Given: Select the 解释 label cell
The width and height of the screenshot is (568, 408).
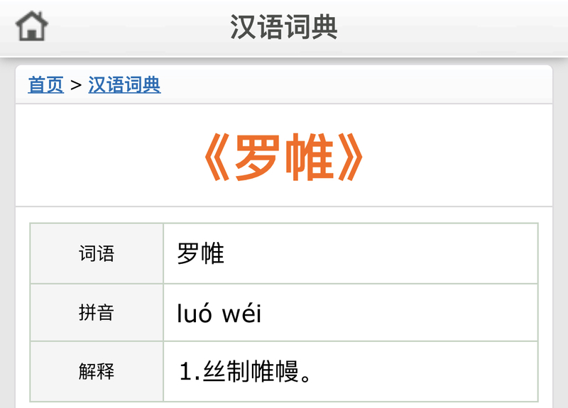Looking at the screenshot, I should [x=97, y=371].
